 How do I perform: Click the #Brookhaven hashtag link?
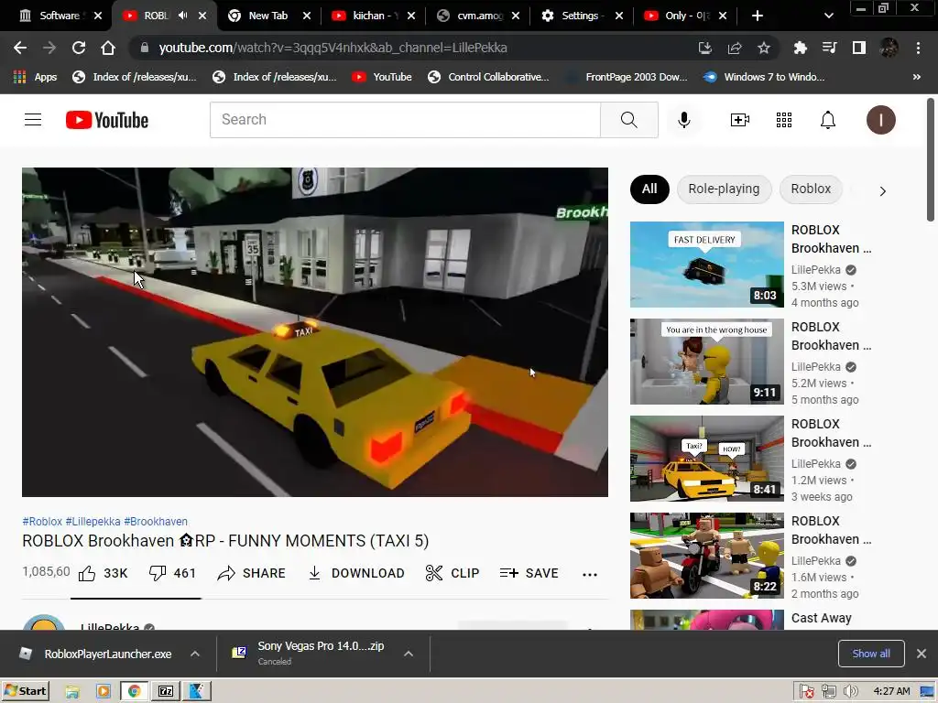[156, 521]
